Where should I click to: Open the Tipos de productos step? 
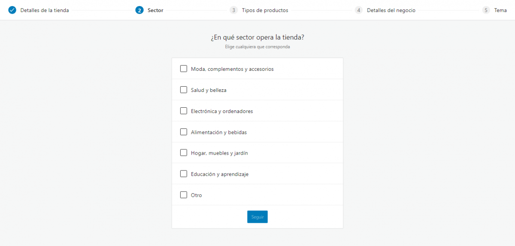[265, 10]
